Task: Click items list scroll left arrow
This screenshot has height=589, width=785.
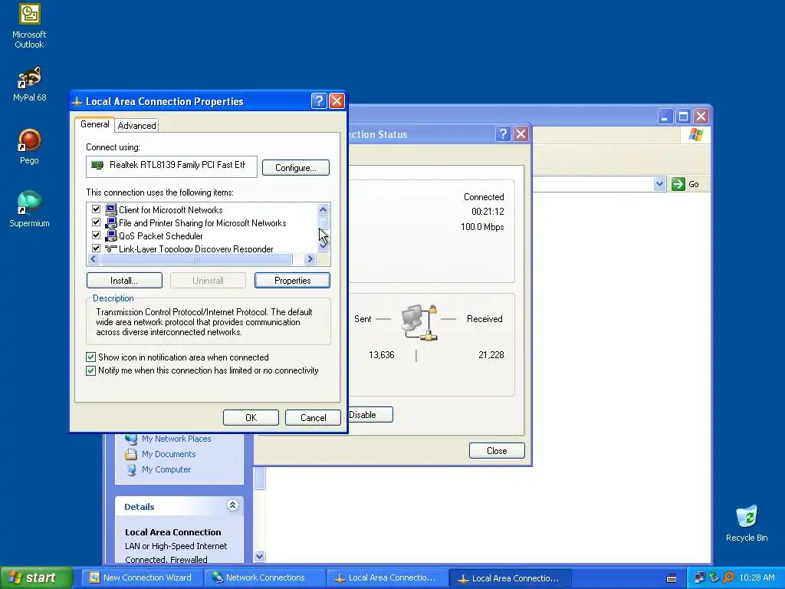Action: [93, 259]
